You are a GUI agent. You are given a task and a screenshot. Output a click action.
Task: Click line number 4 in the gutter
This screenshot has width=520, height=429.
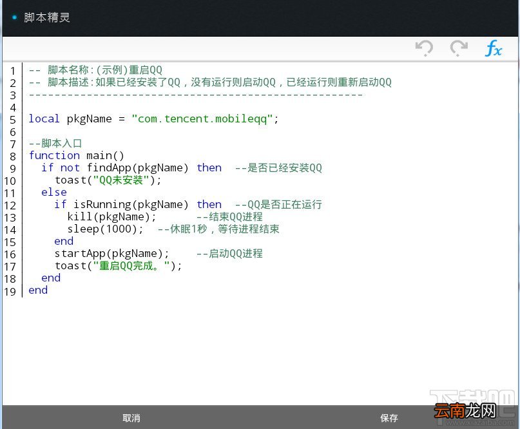(x=13, y=108)
